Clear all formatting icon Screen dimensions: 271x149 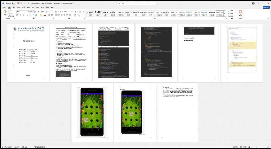(x=47, y=12)
